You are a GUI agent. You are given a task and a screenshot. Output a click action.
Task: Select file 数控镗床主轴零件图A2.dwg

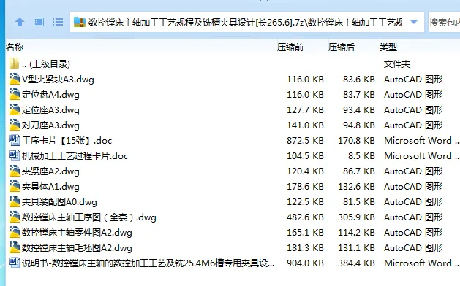77,233
